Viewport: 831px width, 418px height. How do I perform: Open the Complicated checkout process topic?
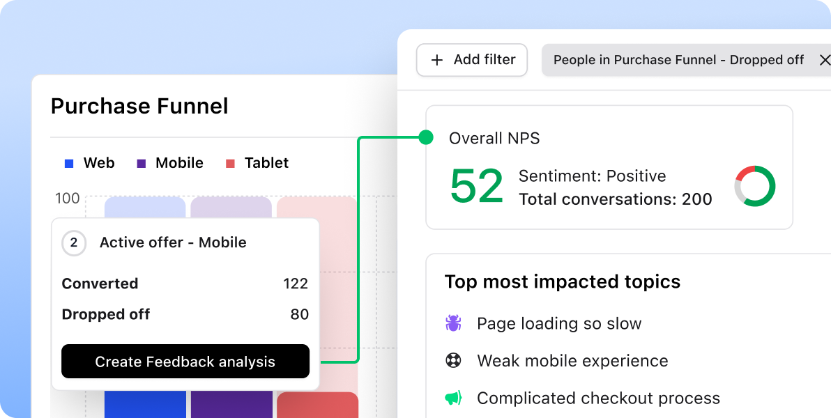598,398
